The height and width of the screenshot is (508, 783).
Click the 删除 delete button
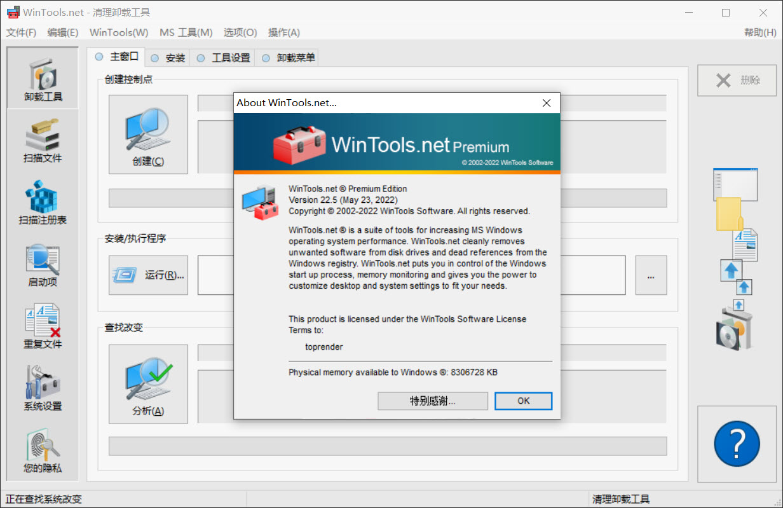pyautogui.click(x=737, y=80)
